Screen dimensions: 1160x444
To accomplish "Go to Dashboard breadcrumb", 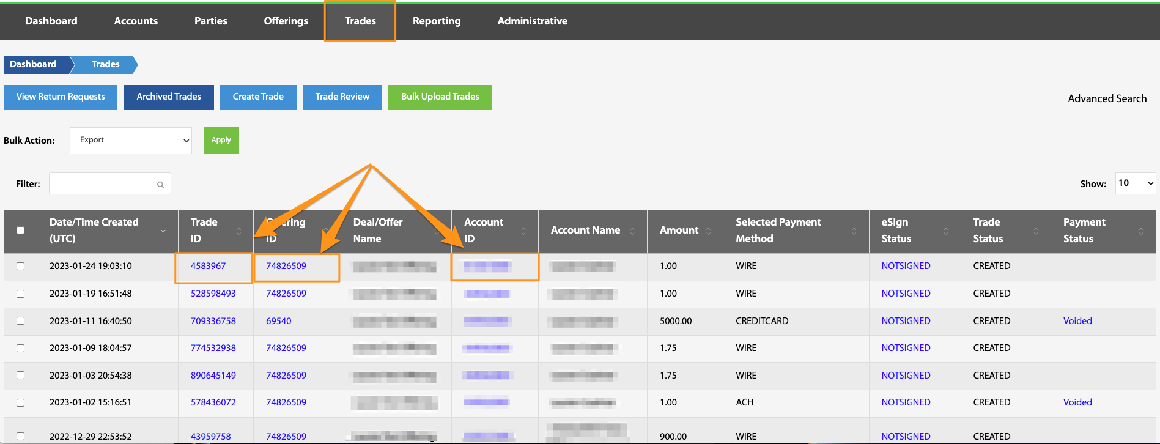I will coord(35,64).
